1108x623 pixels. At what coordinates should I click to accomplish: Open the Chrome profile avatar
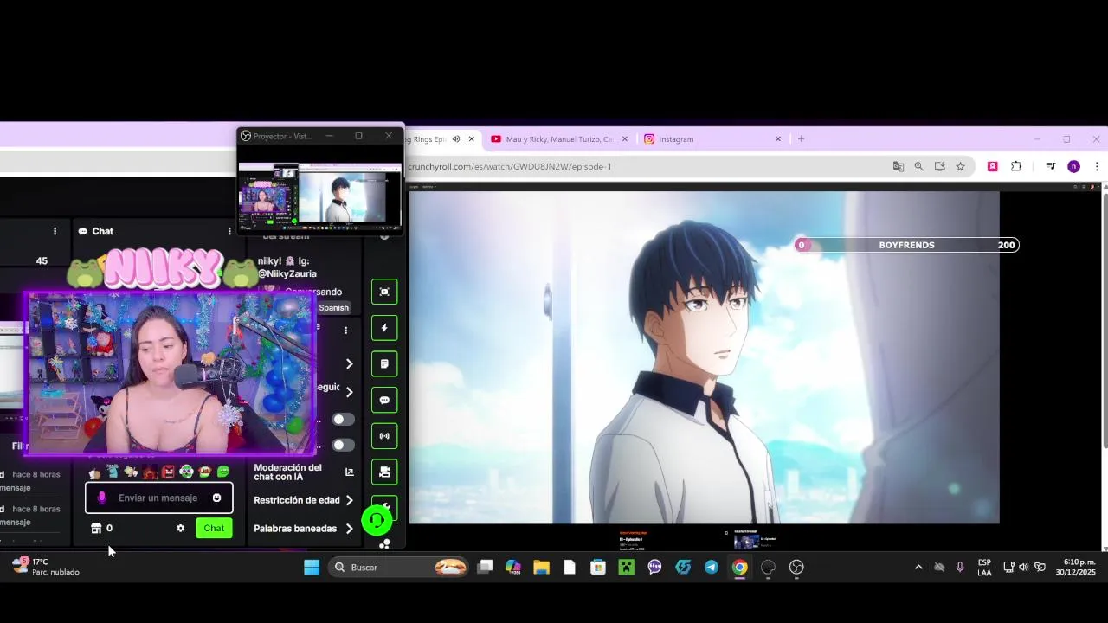click(1073, 166)
